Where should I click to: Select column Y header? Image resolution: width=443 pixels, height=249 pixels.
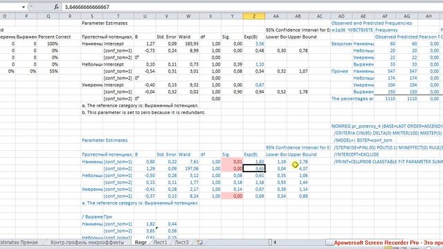[233, 17]
